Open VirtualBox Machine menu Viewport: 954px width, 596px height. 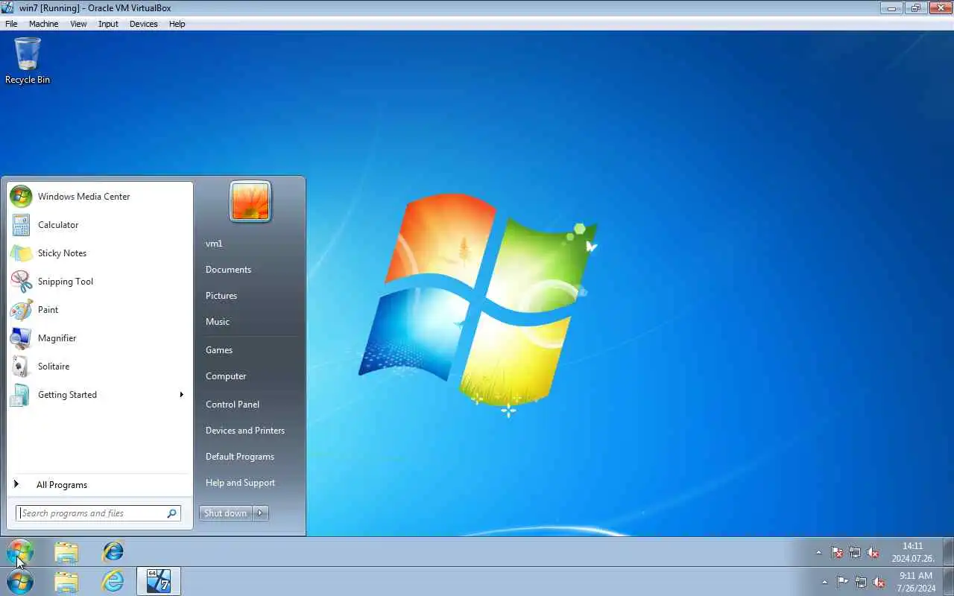[43, 24]
